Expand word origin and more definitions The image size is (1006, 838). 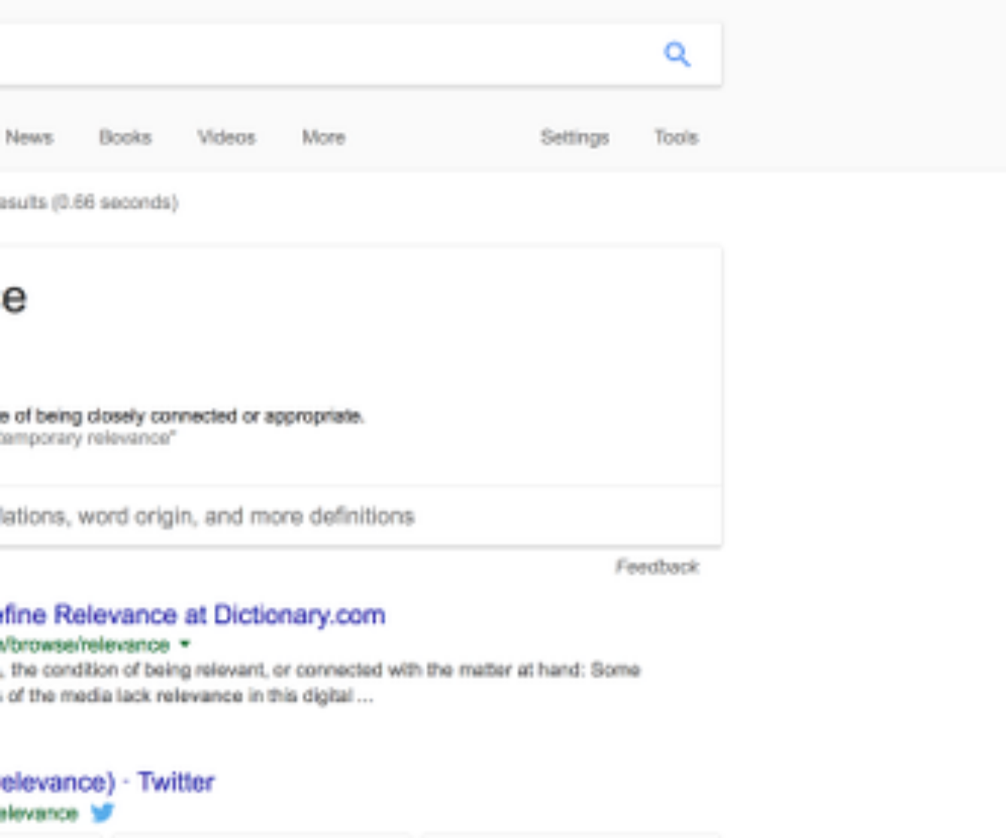click(208, 516)
